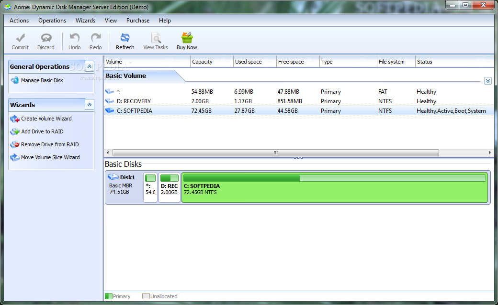This screenshot has width=498, height=305.
Task: Launch Create Volume Wizard link
Action: [x=46, y=119]
